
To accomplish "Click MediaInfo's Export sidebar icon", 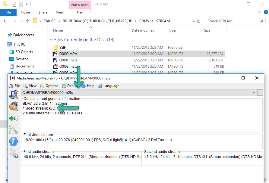I will pos(14,118).
